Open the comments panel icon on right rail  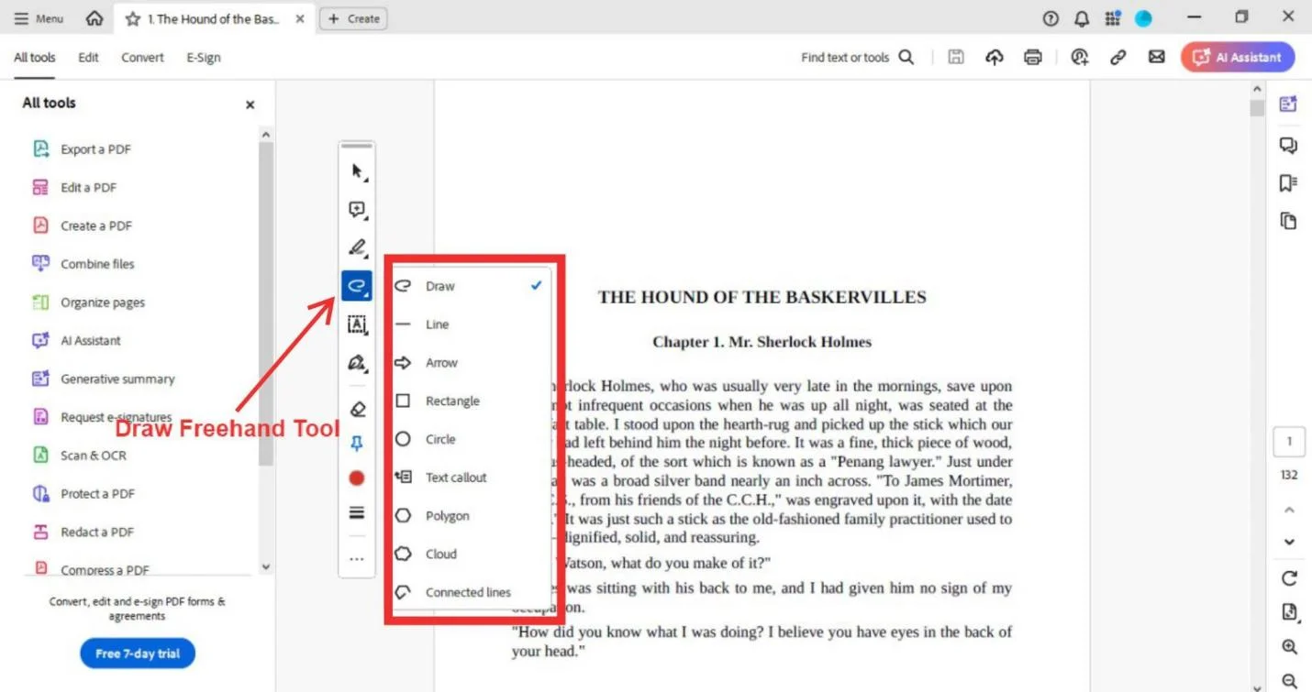tap(1288, 145)
